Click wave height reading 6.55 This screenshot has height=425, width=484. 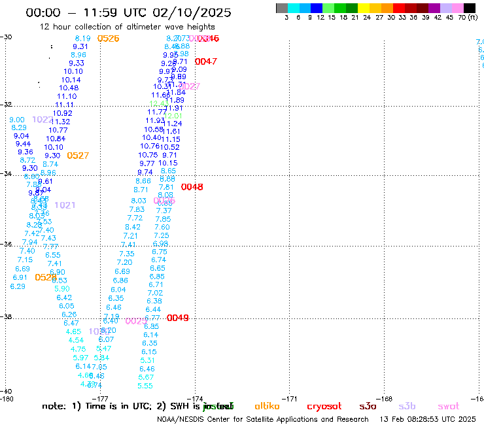[53, 255]
